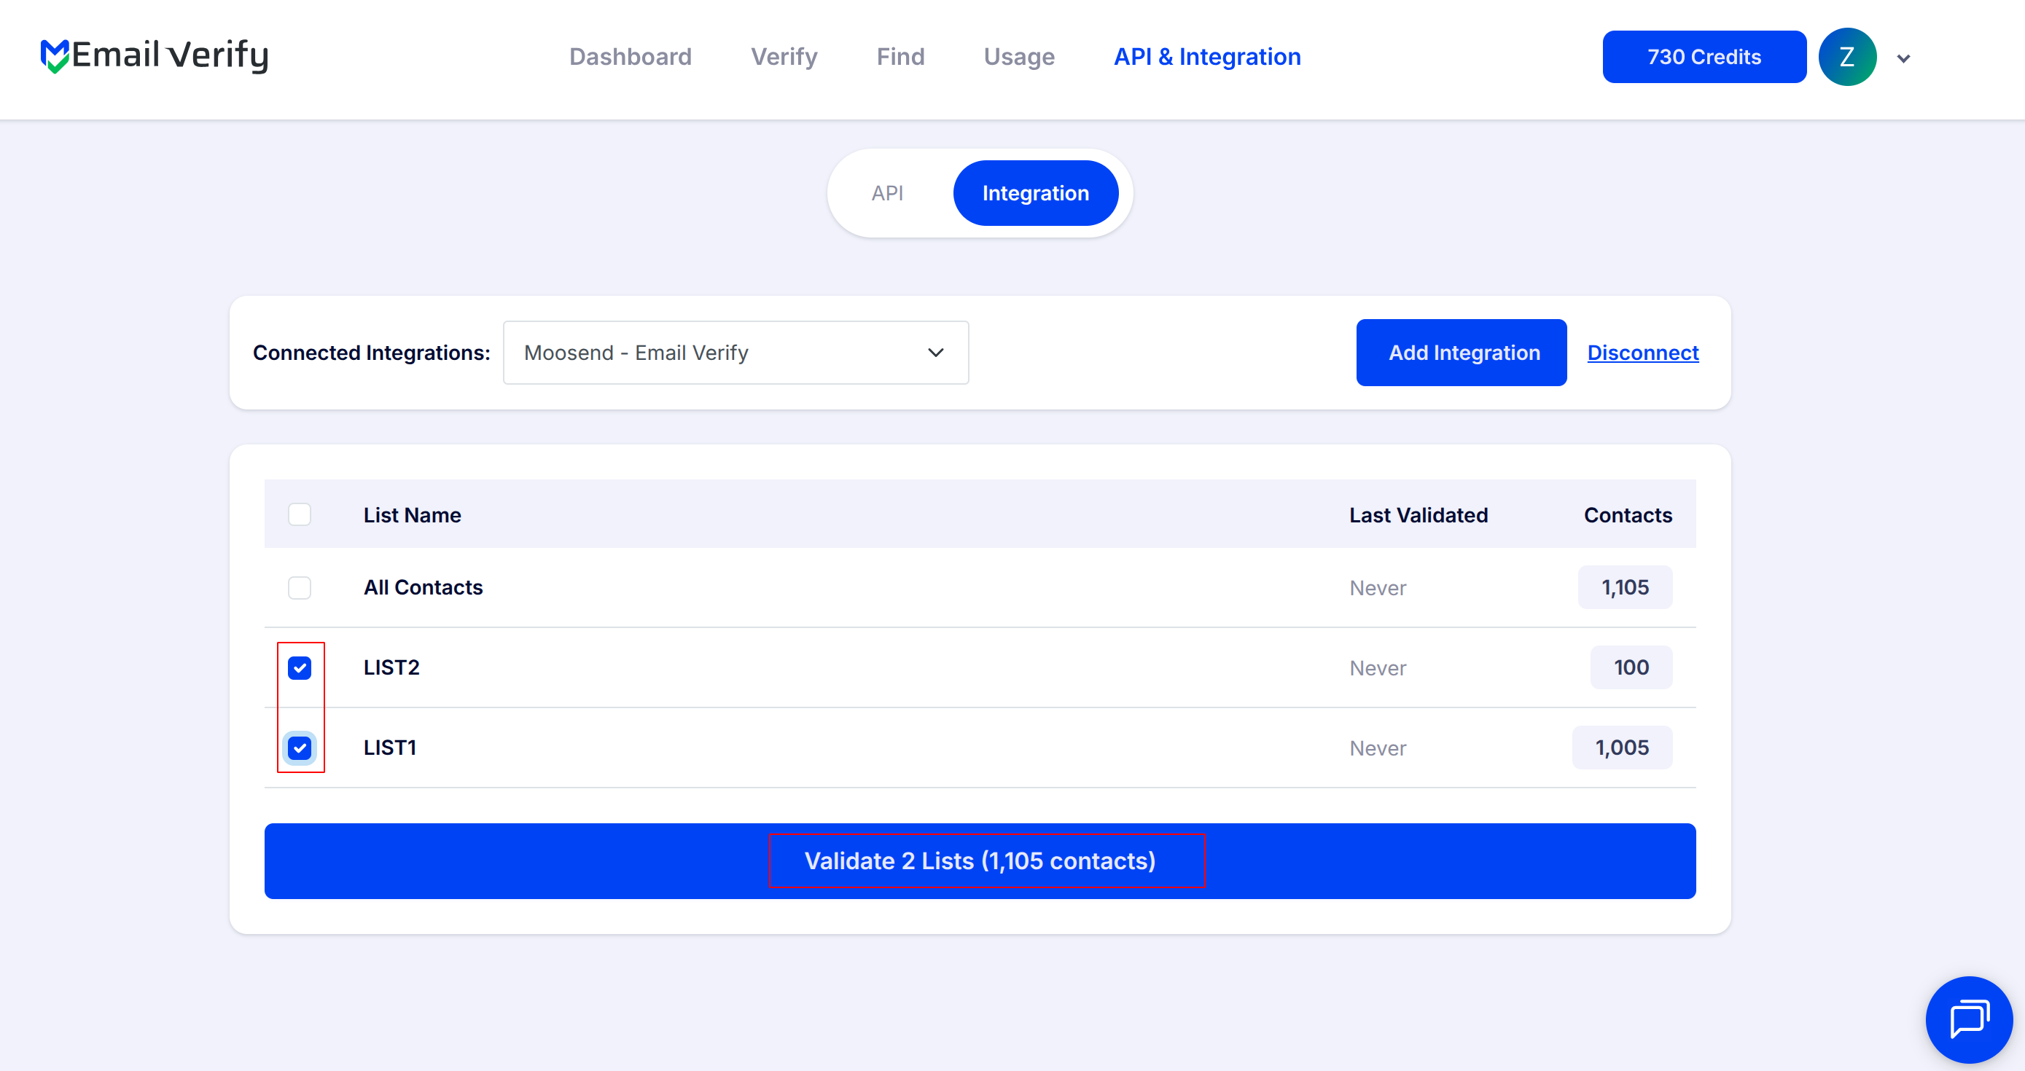2025x1071 pixels.
Task: Click the Add Integration button
Action: (1461, 353)
